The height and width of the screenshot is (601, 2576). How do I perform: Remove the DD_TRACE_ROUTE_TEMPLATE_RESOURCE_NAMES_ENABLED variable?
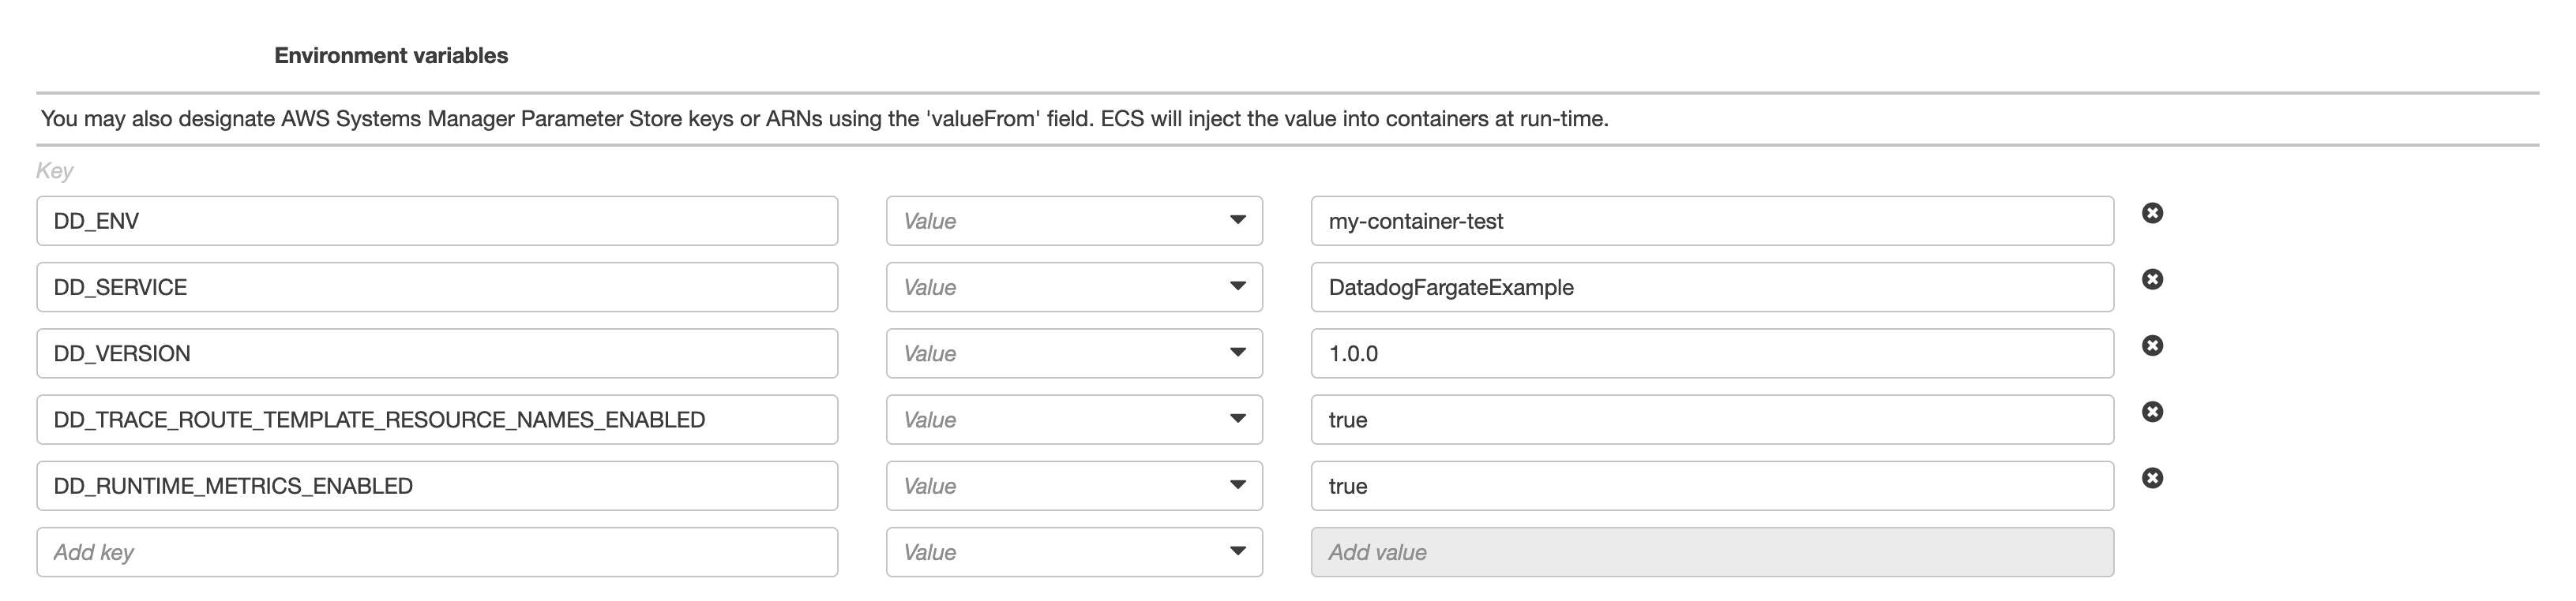tap(2151, 412)
